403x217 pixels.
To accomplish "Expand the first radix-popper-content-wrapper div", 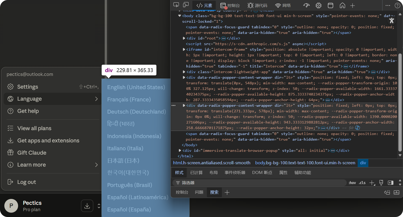I will pos(184,77).
